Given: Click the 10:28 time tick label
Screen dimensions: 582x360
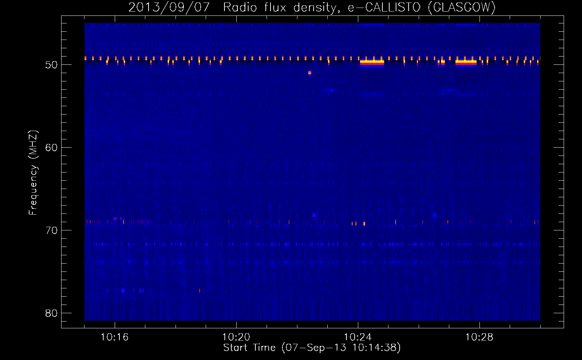Looking at the screenshot, I should click(x=479, y=337).
